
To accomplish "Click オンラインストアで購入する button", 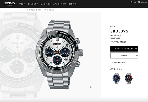I will click(x=124, y=49).
